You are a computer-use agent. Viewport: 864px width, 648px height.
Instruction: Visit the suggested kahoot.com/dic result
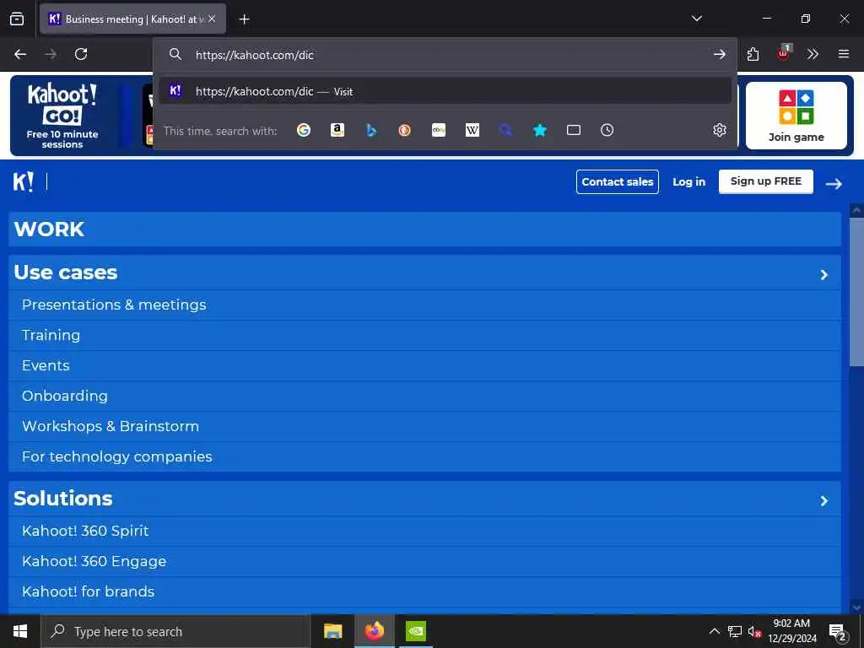pos(445,91)
